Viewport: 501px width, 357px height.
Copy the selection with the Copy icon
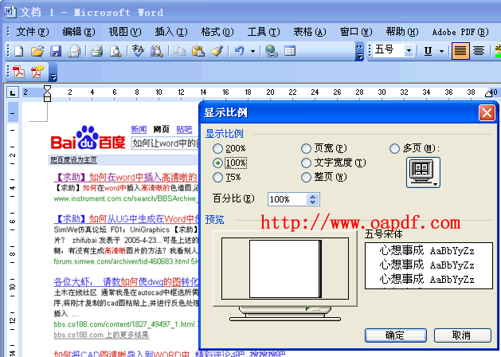[179, 51]
